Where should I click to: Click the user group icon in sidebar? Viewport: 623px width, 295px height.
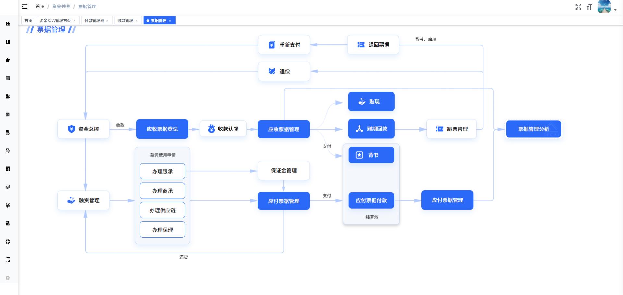pyautogui.click(x=8, y=96)
